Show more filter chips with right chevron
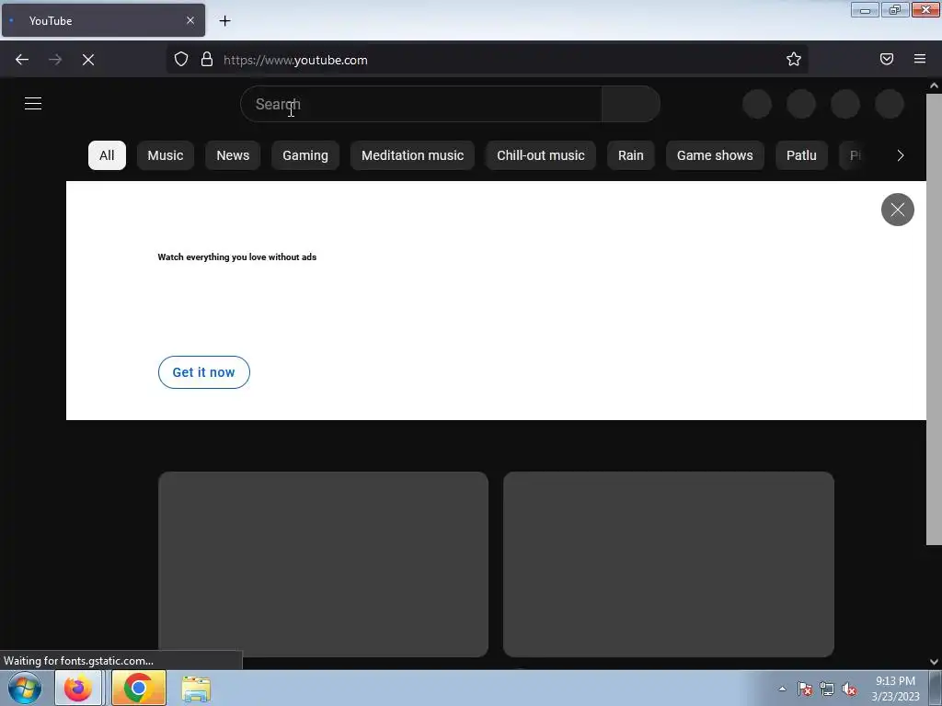The image size is (942, 706). click(900, 155)
